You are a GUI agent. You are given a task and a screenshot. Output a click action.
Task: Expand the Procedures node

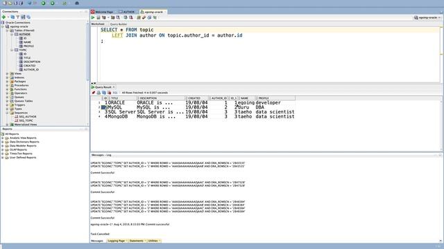[8, 85]
